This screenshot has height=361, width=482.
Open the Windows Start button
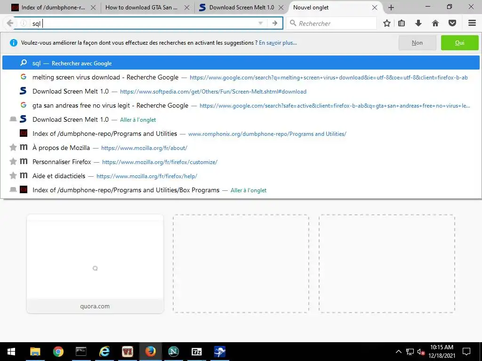(x=11, y=352)
